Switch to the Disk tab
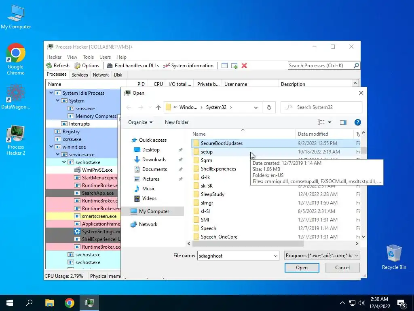414x311 pixels. (x=118, y=75)
